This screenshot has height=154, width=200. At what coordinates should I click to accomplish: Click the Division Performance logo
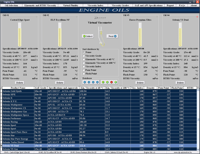[100, 18]
